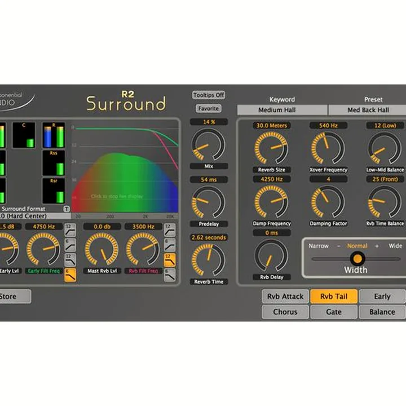Screen dimensions: 406x406
Task: Click the 12 (Low) balance value
Action: 385,126
